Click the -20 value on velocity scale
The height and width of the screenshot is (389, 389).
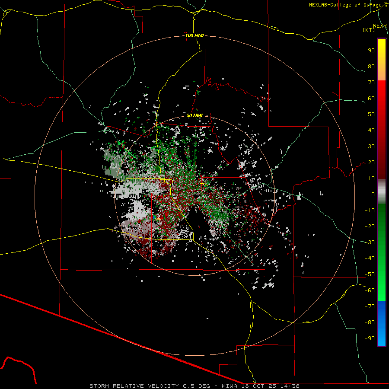(370, 226)
